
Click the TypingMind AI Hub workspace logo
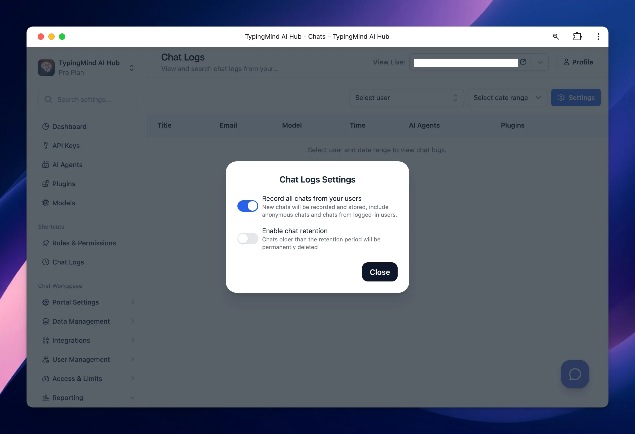tap(46, 67)
